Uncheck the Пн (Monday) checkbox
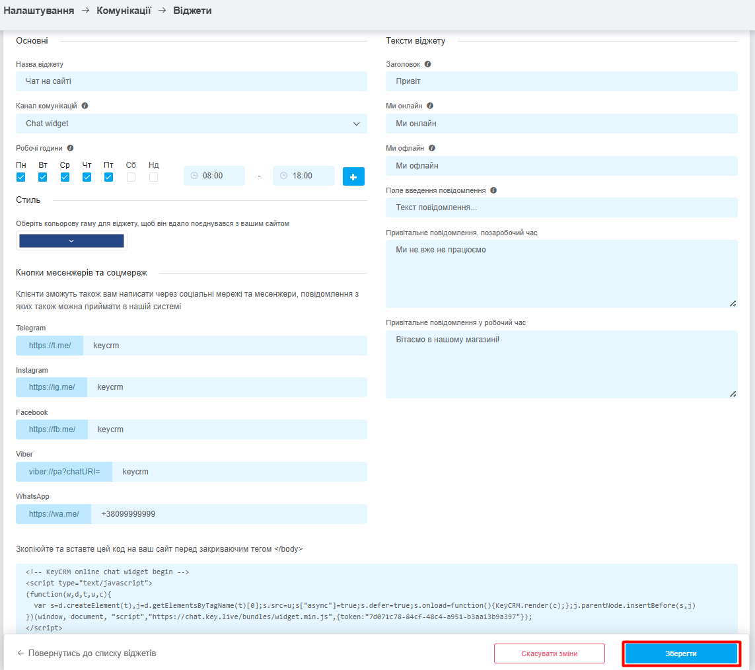The width and height of the screenshot is (755, 670). click(x=20, y=177)
